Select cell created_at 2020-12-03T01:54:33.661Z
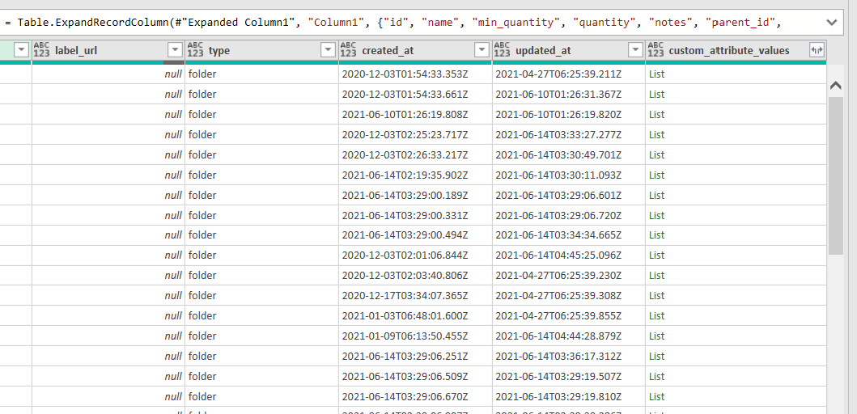Image resolution: width=857 pixels, height=414 pixels. tap(415, 94)
